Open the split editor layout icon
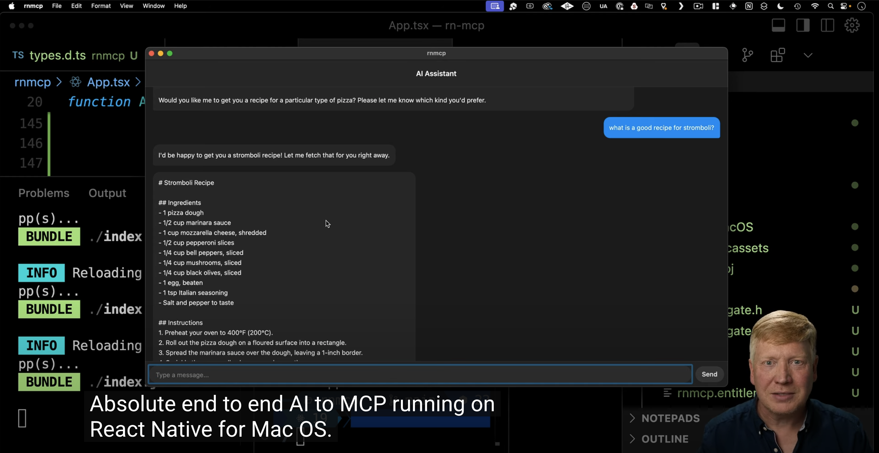The image size is (879, 453). tap(827, 25)
